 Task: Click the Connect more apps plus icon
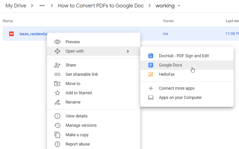click(151, 88)
